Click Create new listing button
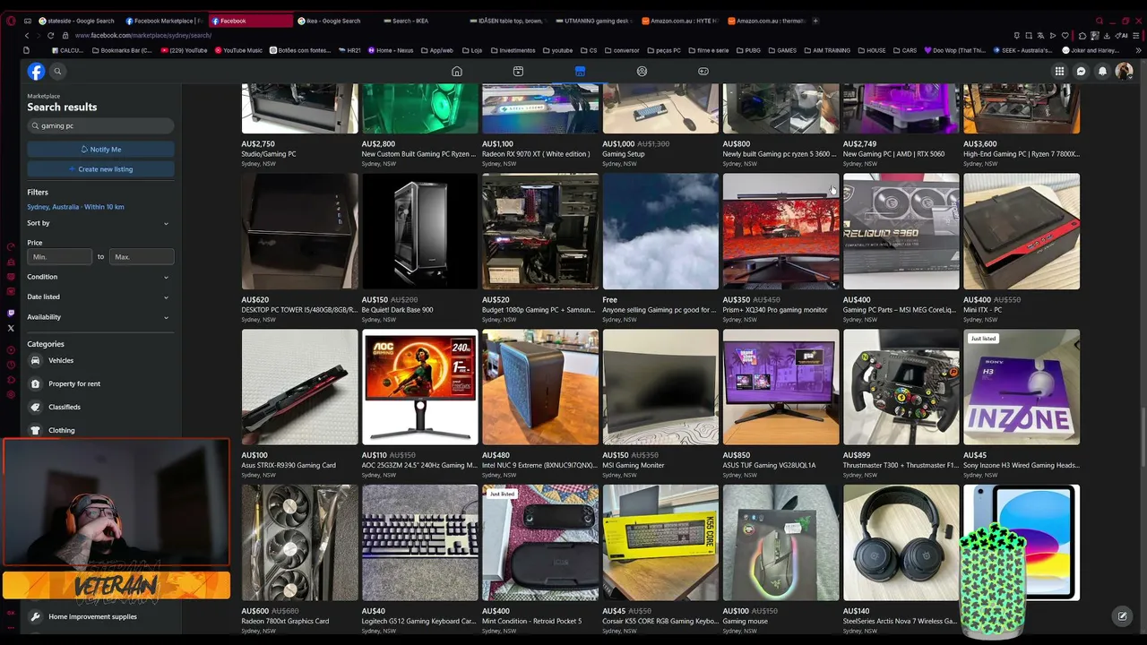The width and height of the screenshot is (1147, 645). tap(100, 169)
